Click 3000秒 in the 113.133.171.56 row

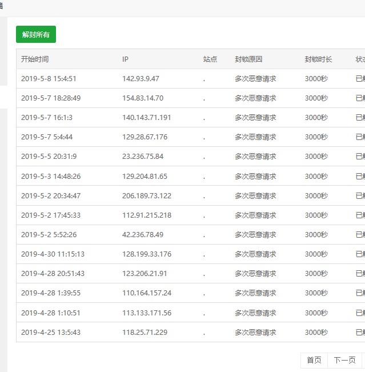pos(316,313)
